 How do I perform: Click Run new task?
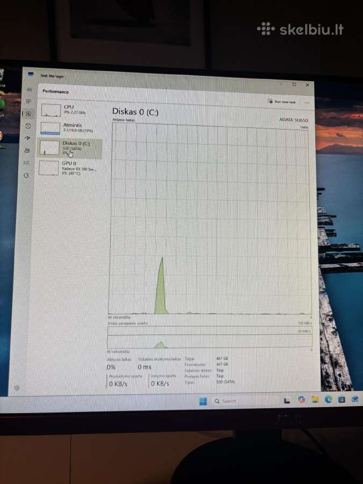pyautogui.click(x=282, y=102)
